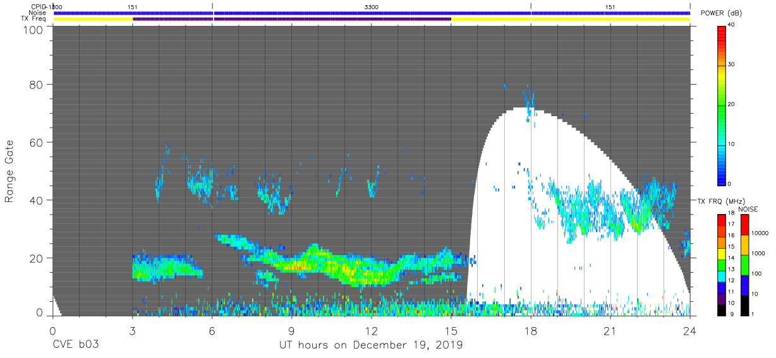Click the '151' CPID value before hour 6
Screen dimensions: 776x358
coord(133,7)
